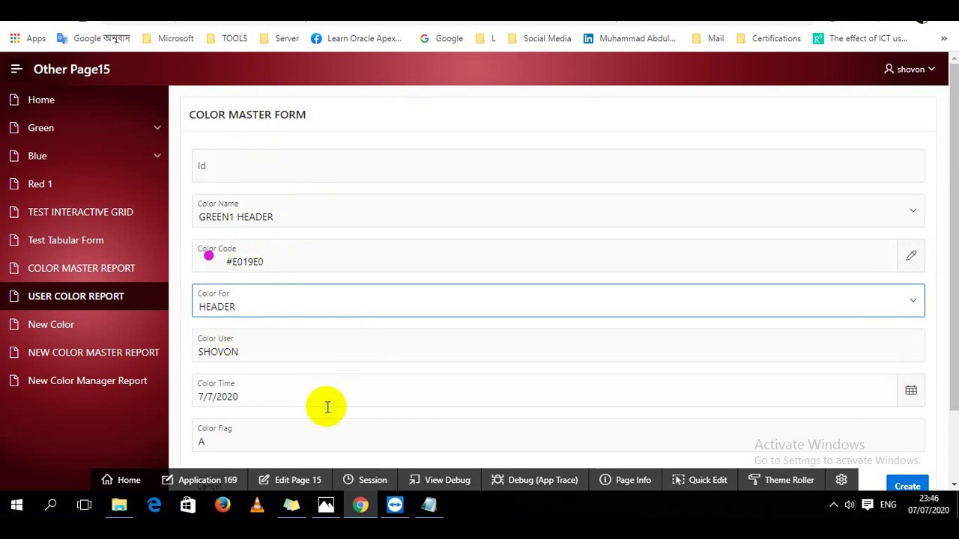Open Windows taskbar search
This screenshot has height=539, width=959.
51,505
